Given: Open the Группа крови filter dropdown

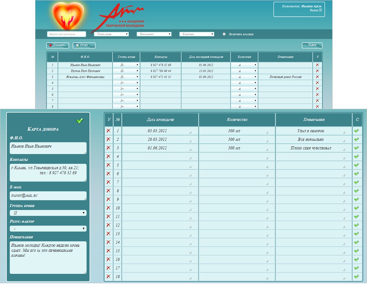Looking at the screenshot, I should (111, 34).
